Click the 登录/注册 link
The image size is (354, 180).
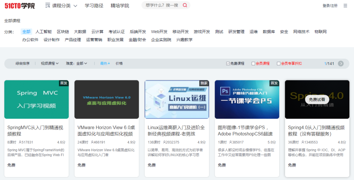330,6
